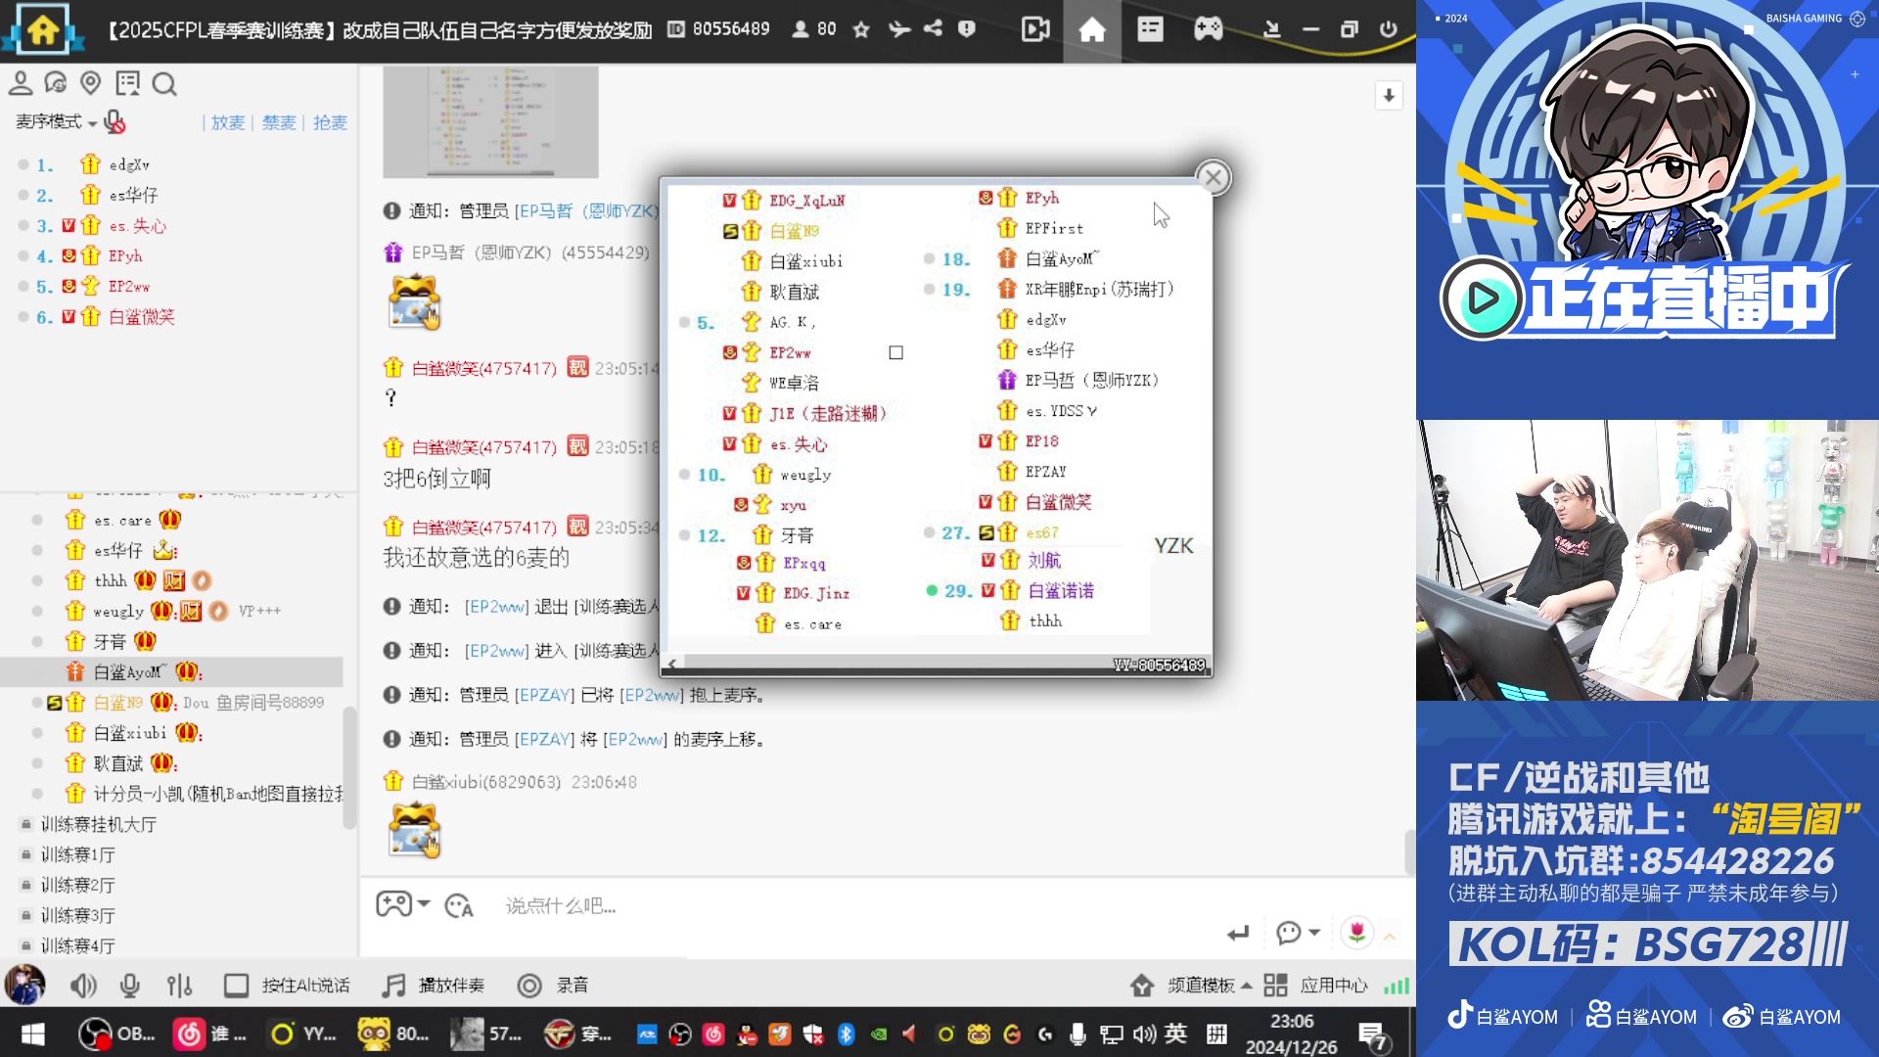This screenshot has height=1057, width=1879.
Task: Toggle the muted microphone icon beside 麦序模式
Action: click(115, 122)
